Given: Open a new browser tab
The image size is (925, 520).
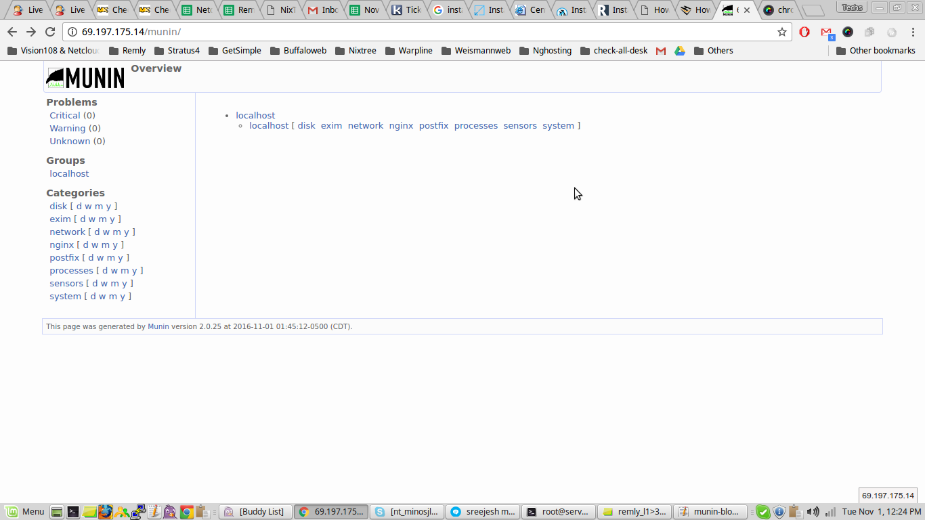Looking at the screenshot, I should tap(813, 11).
